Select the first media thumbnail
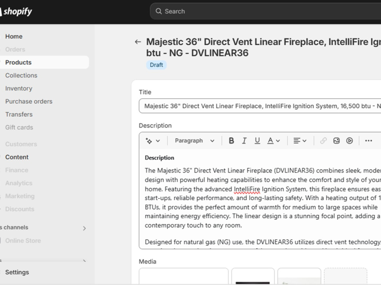The image size is (381, 285). pos(184,276)
